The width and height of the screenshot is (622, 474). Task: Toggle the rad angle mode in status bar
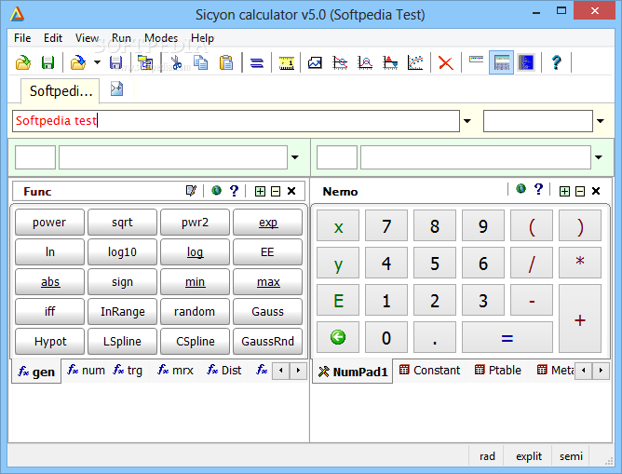pyautogui.click(x=487, y=456)
